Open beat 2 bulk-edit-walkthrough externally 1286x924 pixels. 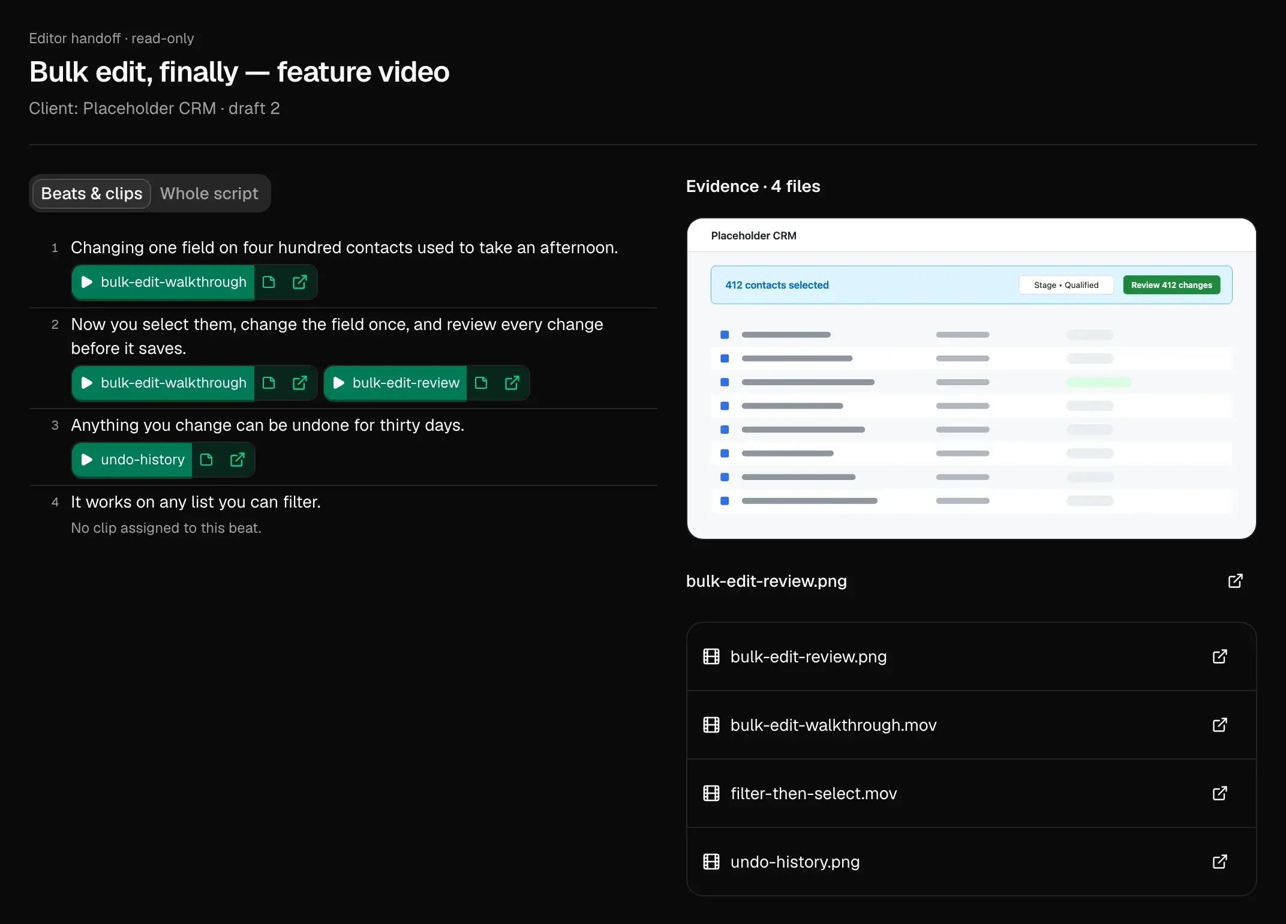[300, 383]
